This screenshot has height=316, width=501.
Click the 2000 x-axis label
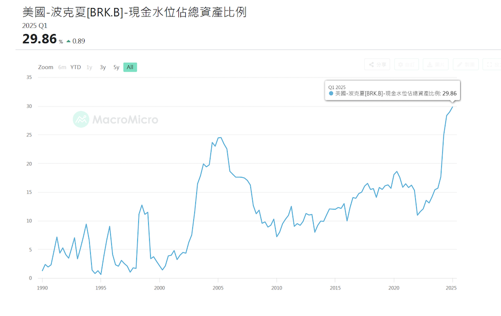coord(159,288)
